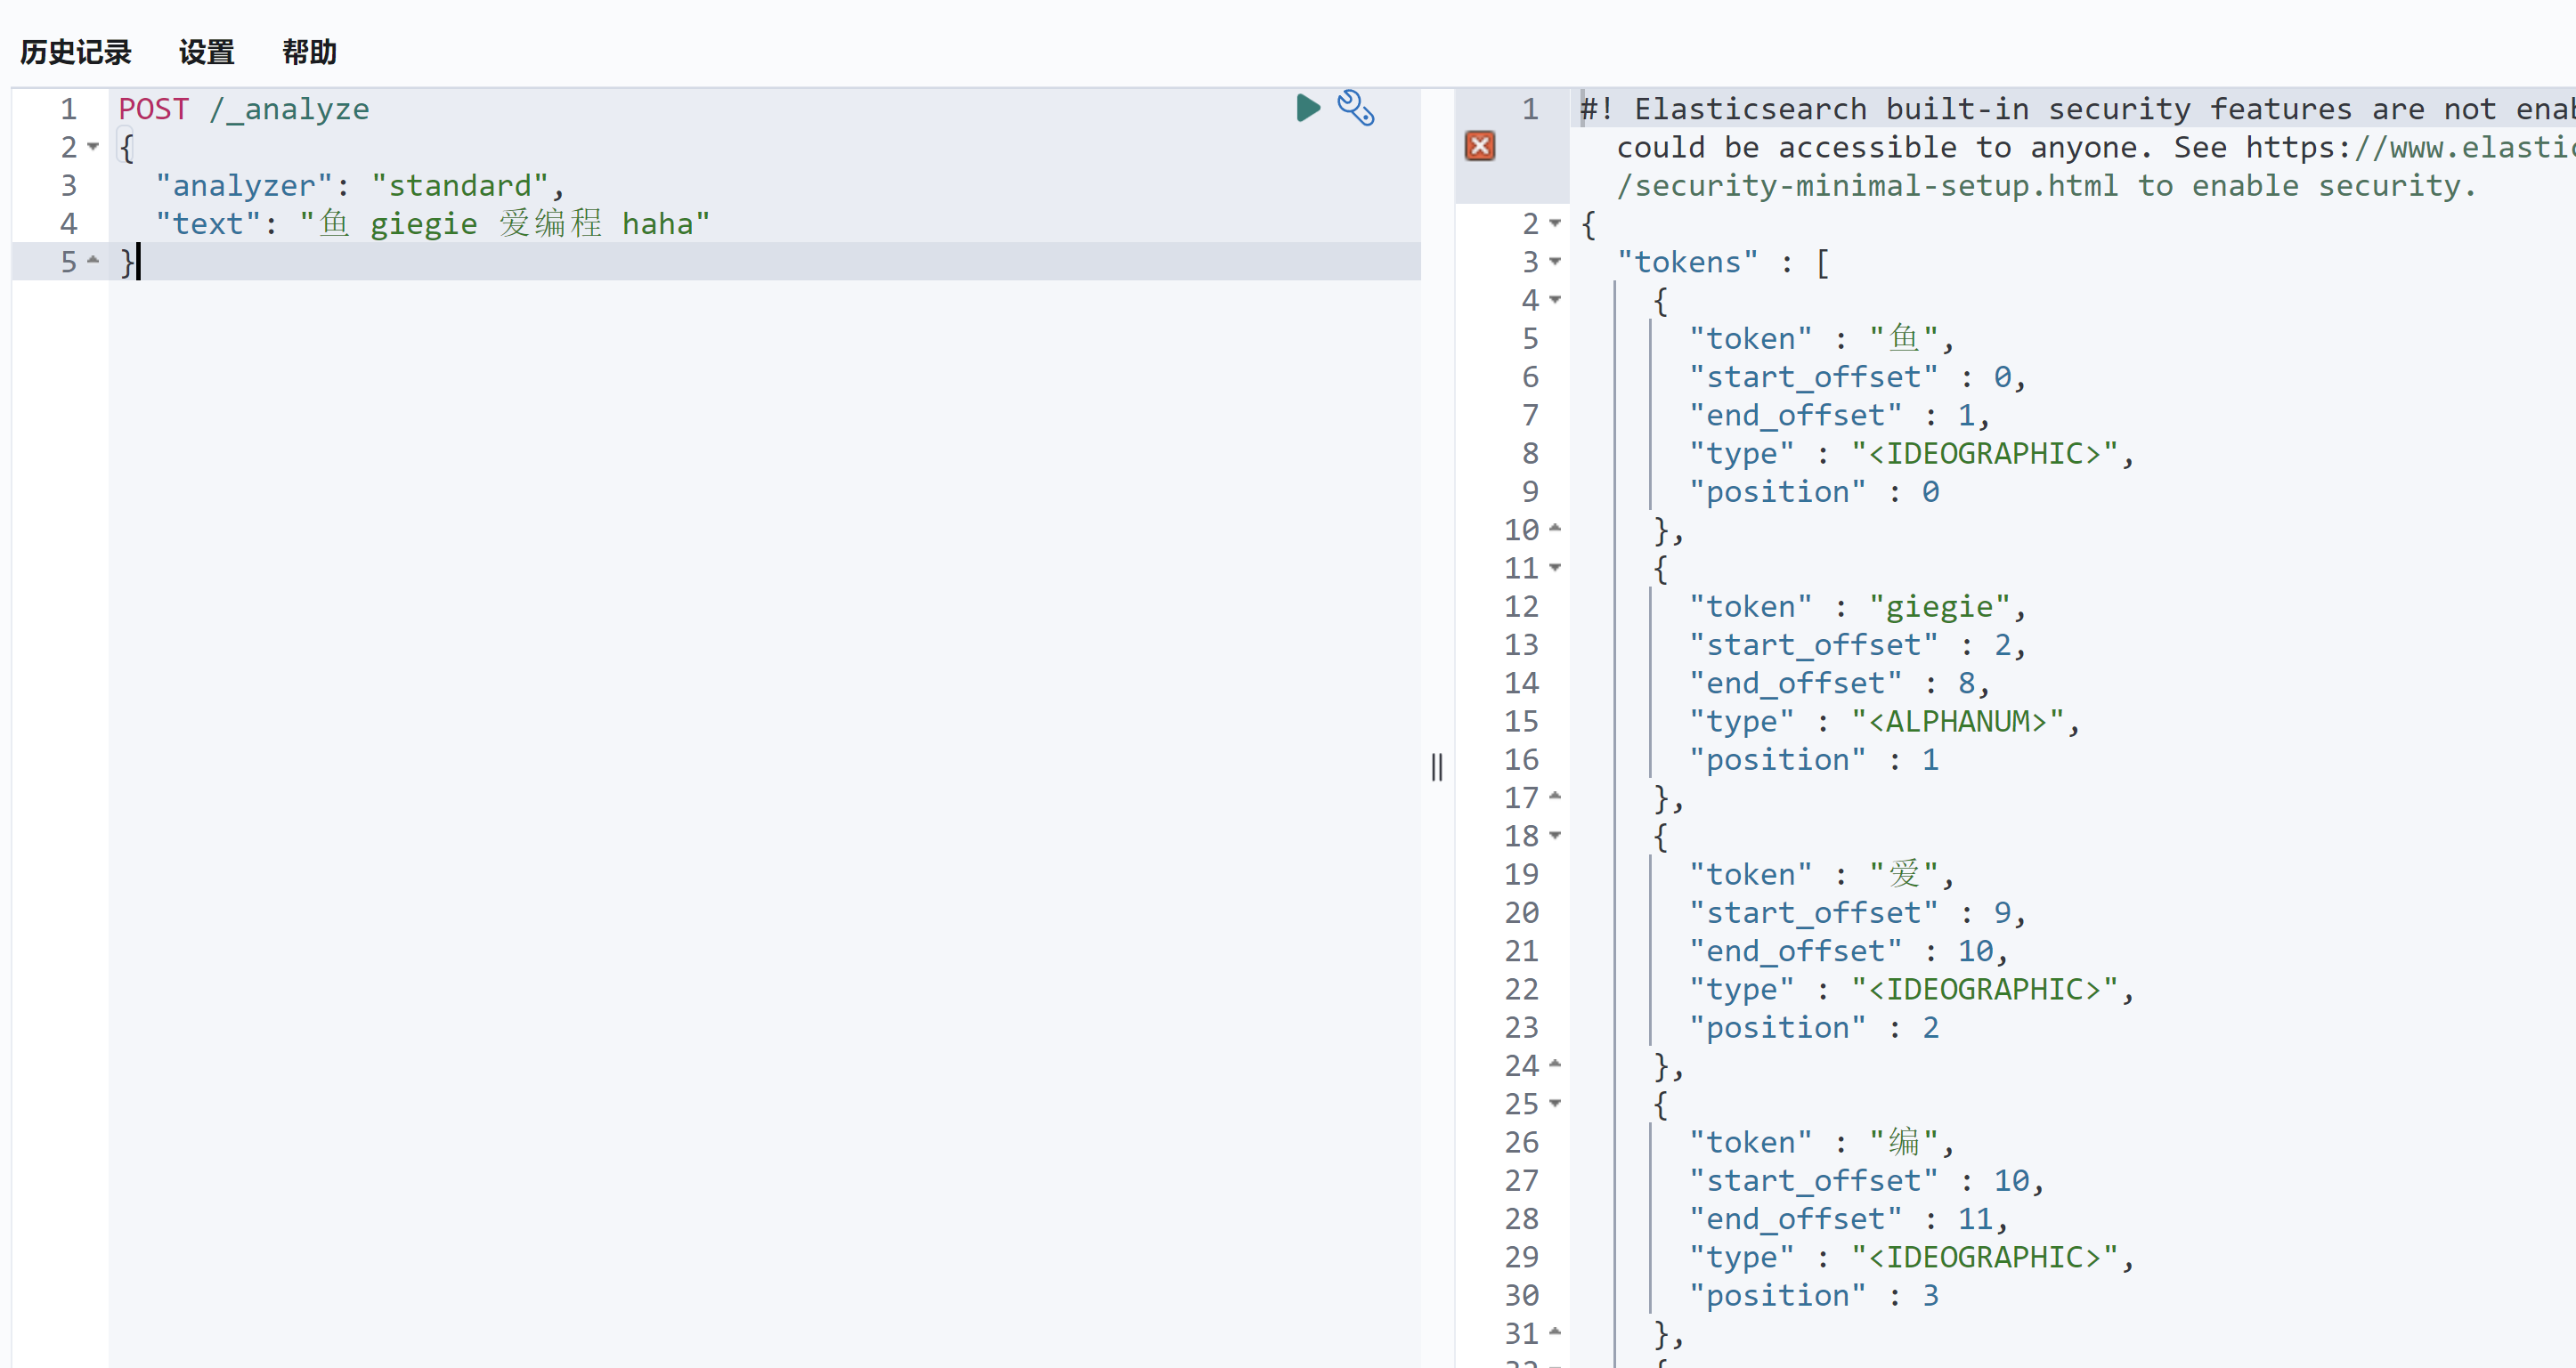Open the 设置 menu
2576x1368 pixels.
tap(207, 52)
